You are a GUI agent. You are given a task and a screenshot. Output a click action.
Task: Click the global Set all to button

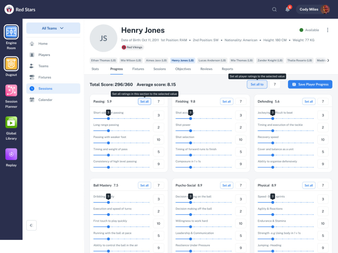pos(257,84)
